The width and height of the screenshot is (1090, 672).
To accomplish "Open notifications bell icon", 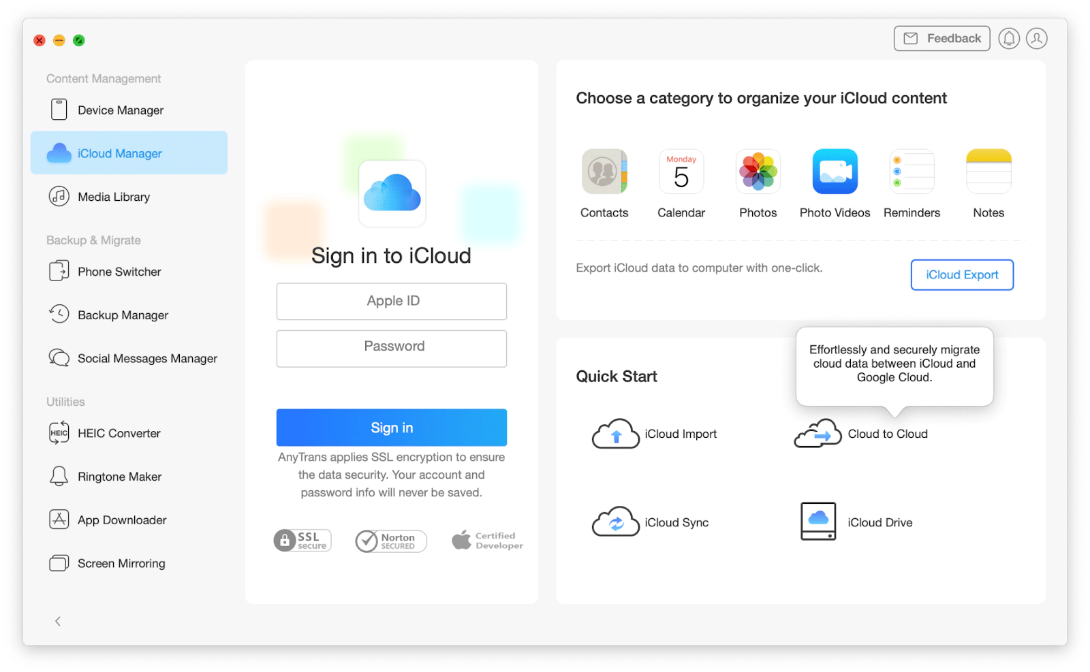I will [1009, 39].
